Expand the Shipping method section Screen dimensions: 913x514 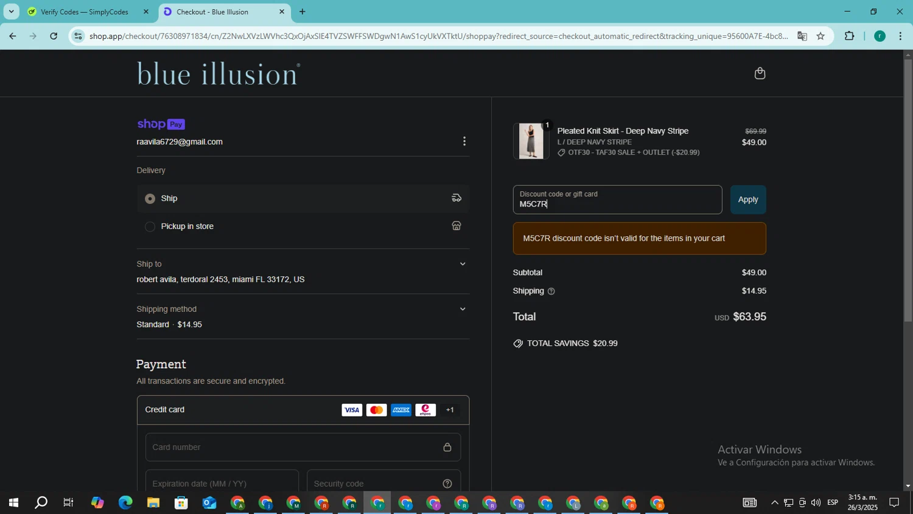(463, 309)
